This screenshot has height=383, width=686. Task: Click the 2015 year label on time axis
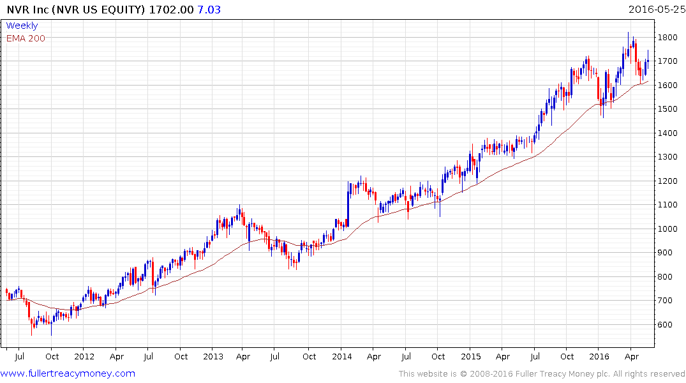[x=471, y=356]
